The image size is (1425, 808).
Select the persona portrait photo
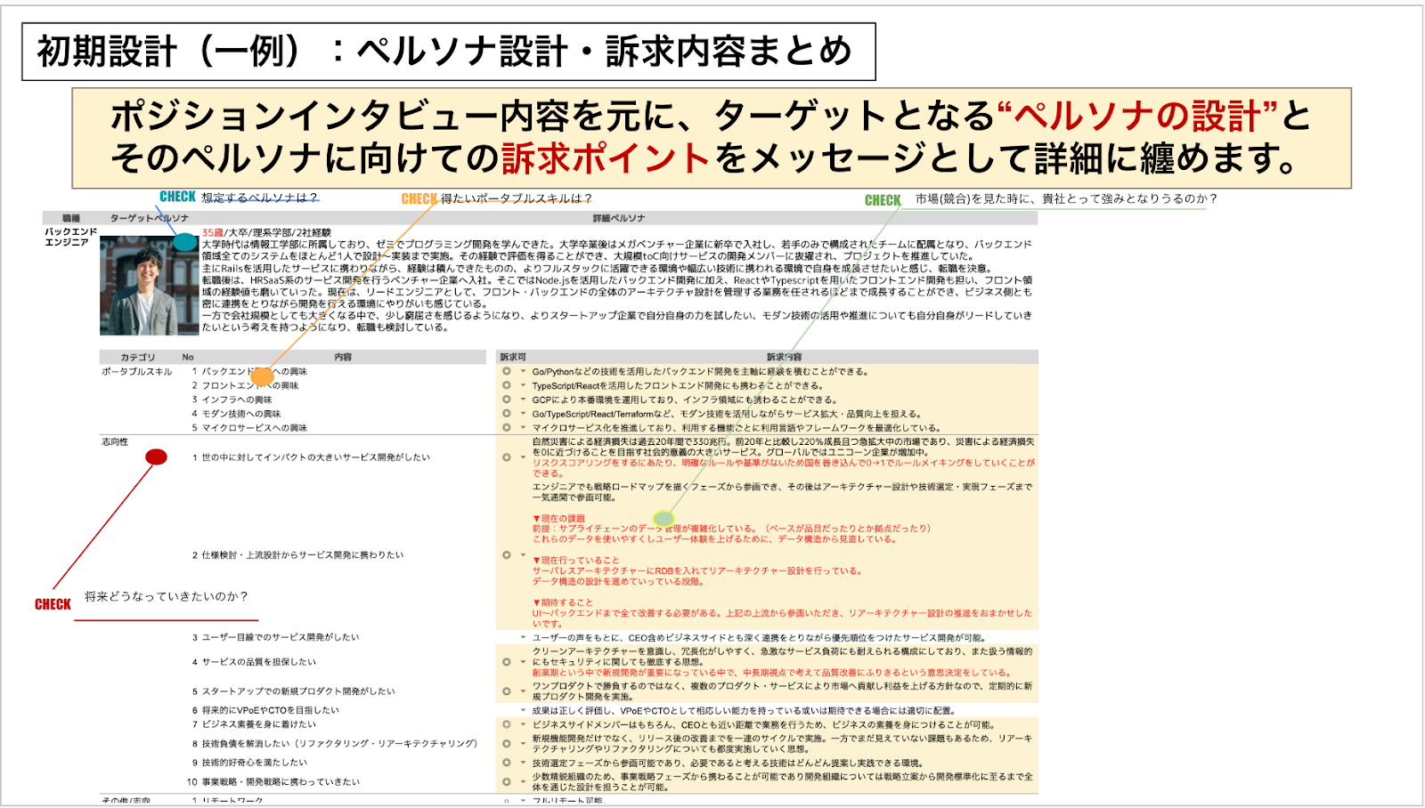(149, 286)
